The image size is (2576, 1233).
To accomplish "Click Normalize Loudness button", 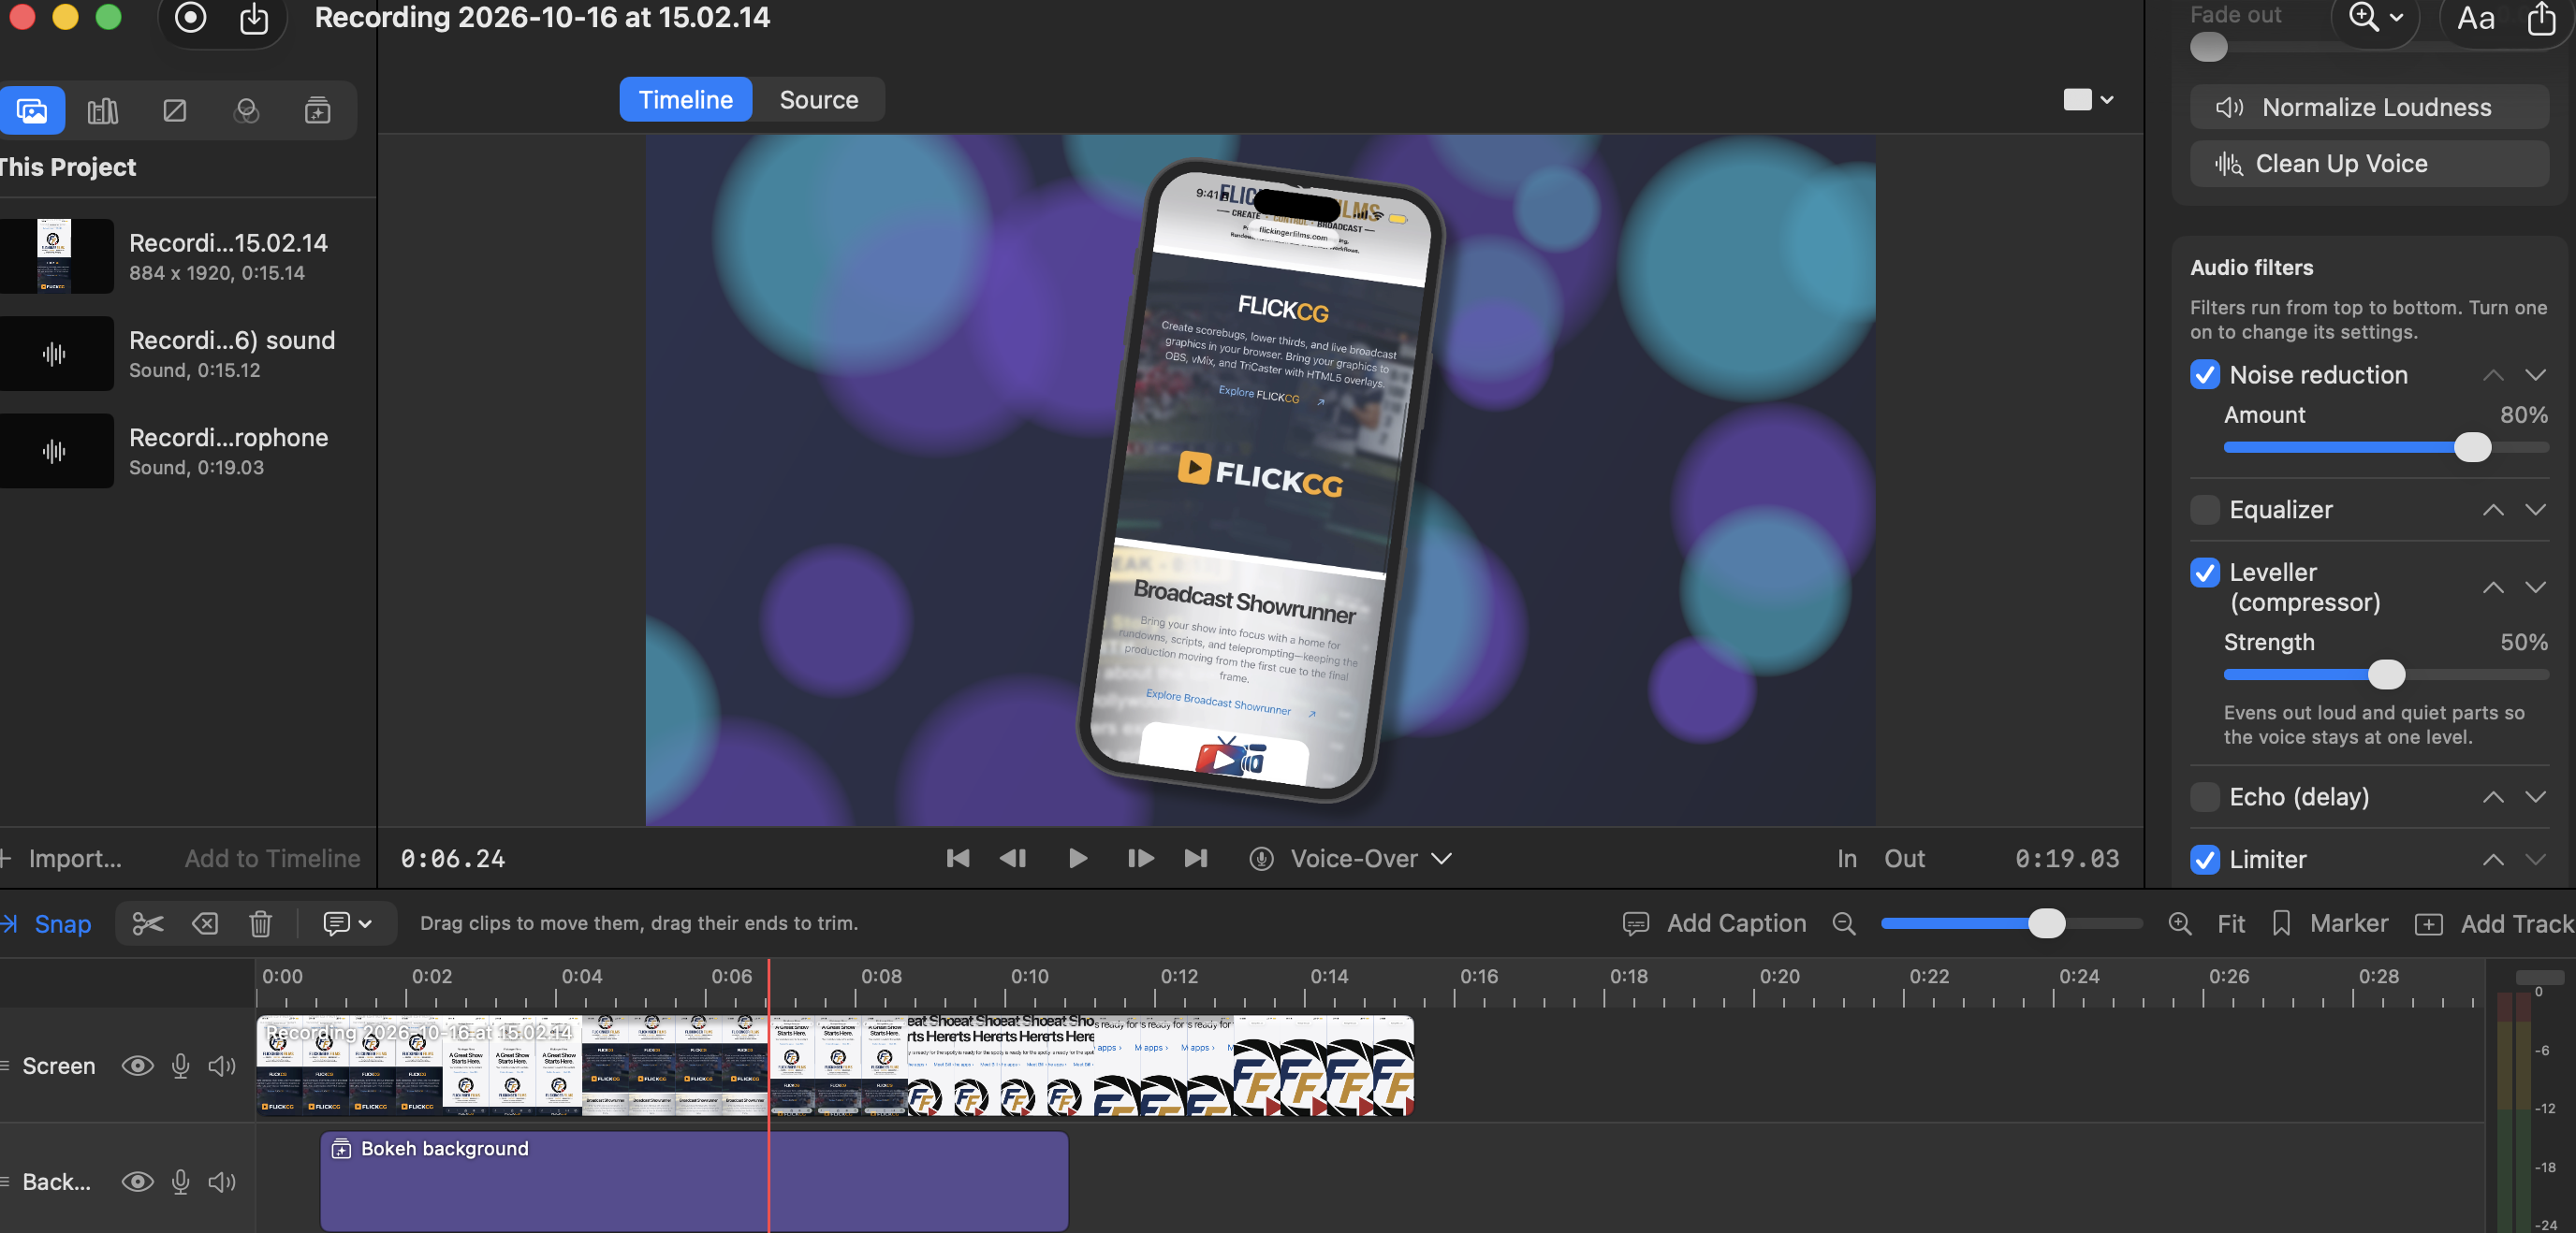I will pyautogui.click(x=2369, y=107).
